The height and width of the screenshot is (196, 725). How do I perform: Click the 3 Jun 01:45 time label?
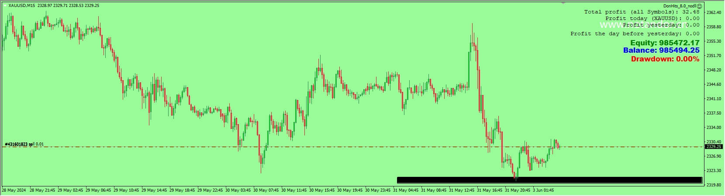pos(543,190)
